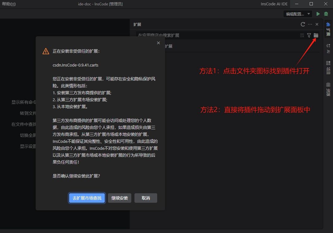The height and width of the screenshot is (233, 333).
Task: Click the InsCode AI IDE label
Action: point(274,4)
